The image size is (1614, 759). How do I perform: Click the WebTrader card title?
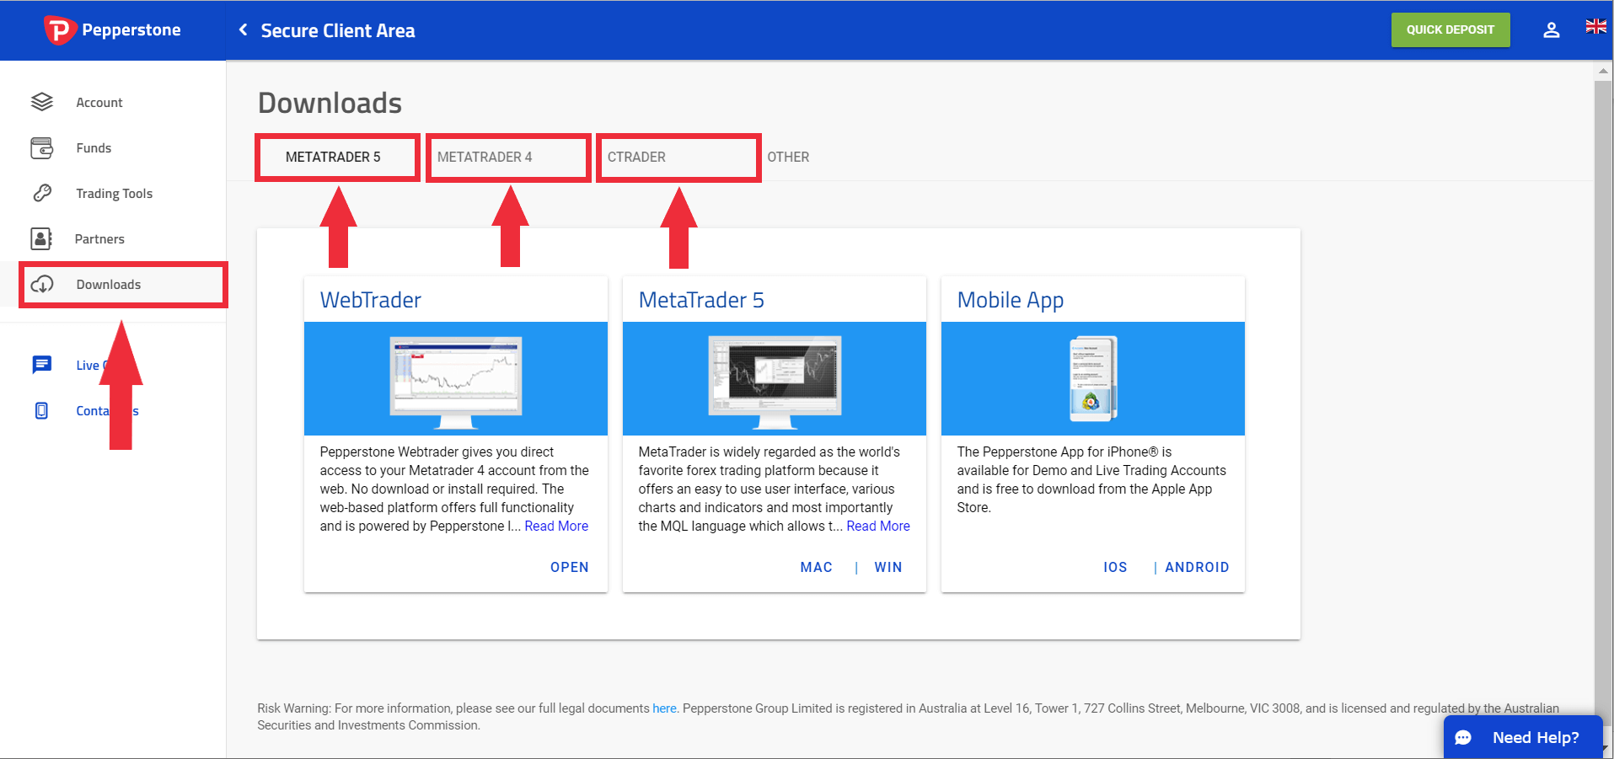click(x=370, y=300)
